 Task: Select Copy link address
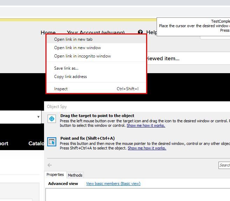pos(70,77)
